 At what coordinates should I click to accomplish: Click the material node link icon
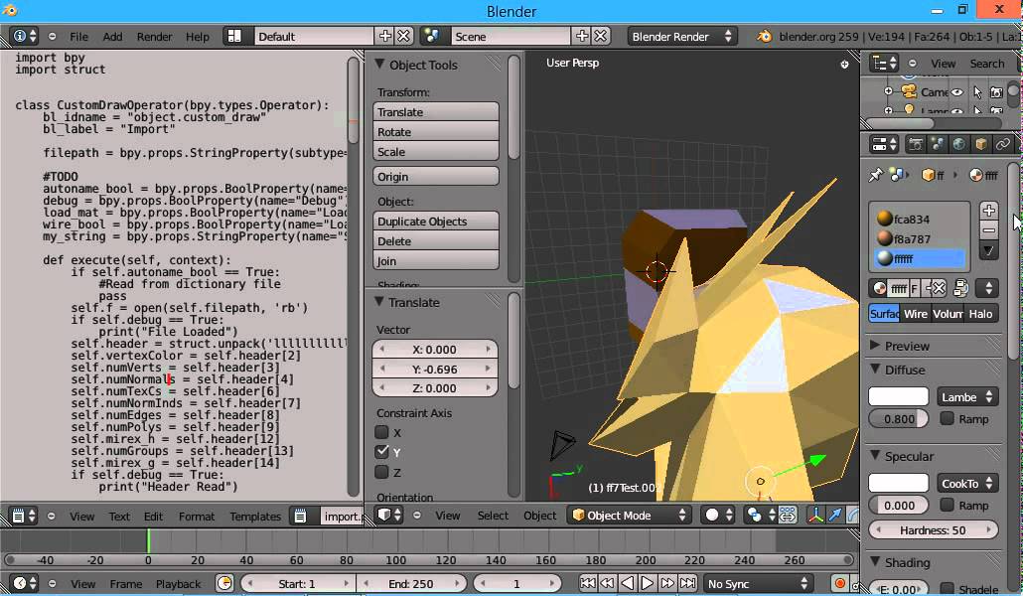(x=960, y=288)
